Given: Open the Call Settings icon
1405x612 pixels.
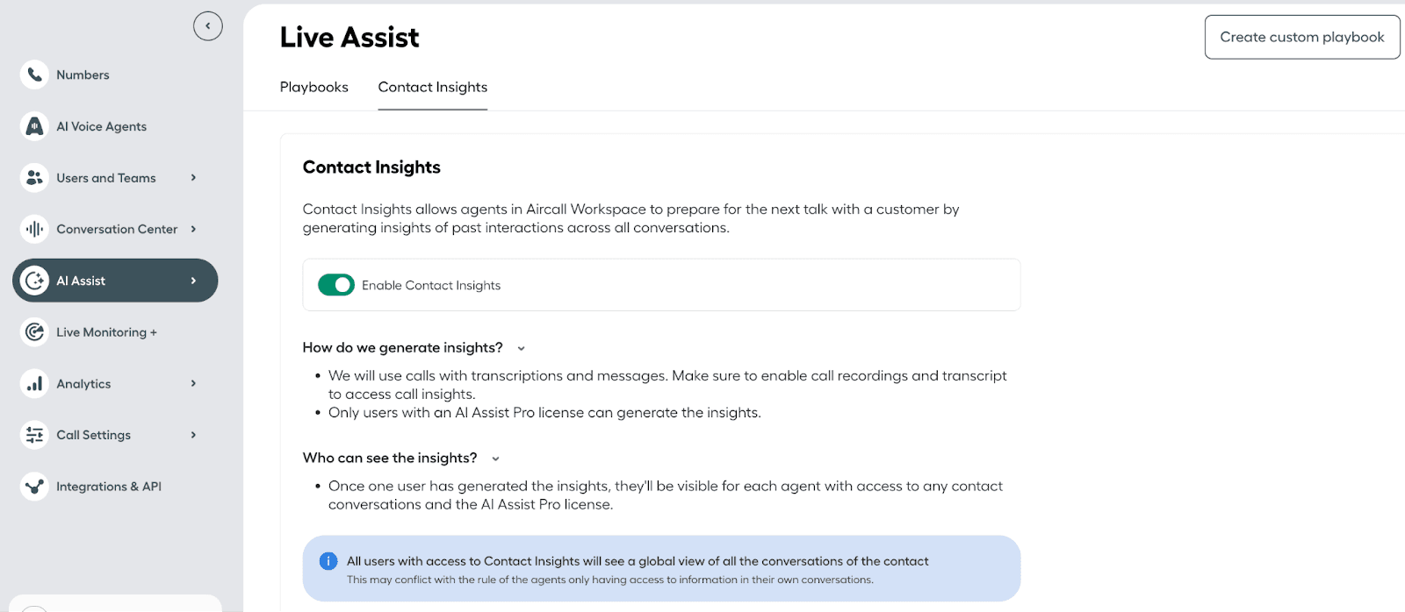Looking at the screenshot, I should tap(33, 435).
